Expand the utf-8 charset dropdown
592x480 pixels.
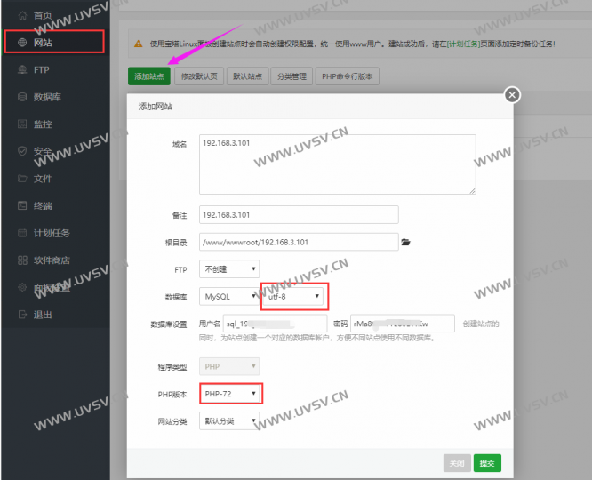(x=294, y=297)
